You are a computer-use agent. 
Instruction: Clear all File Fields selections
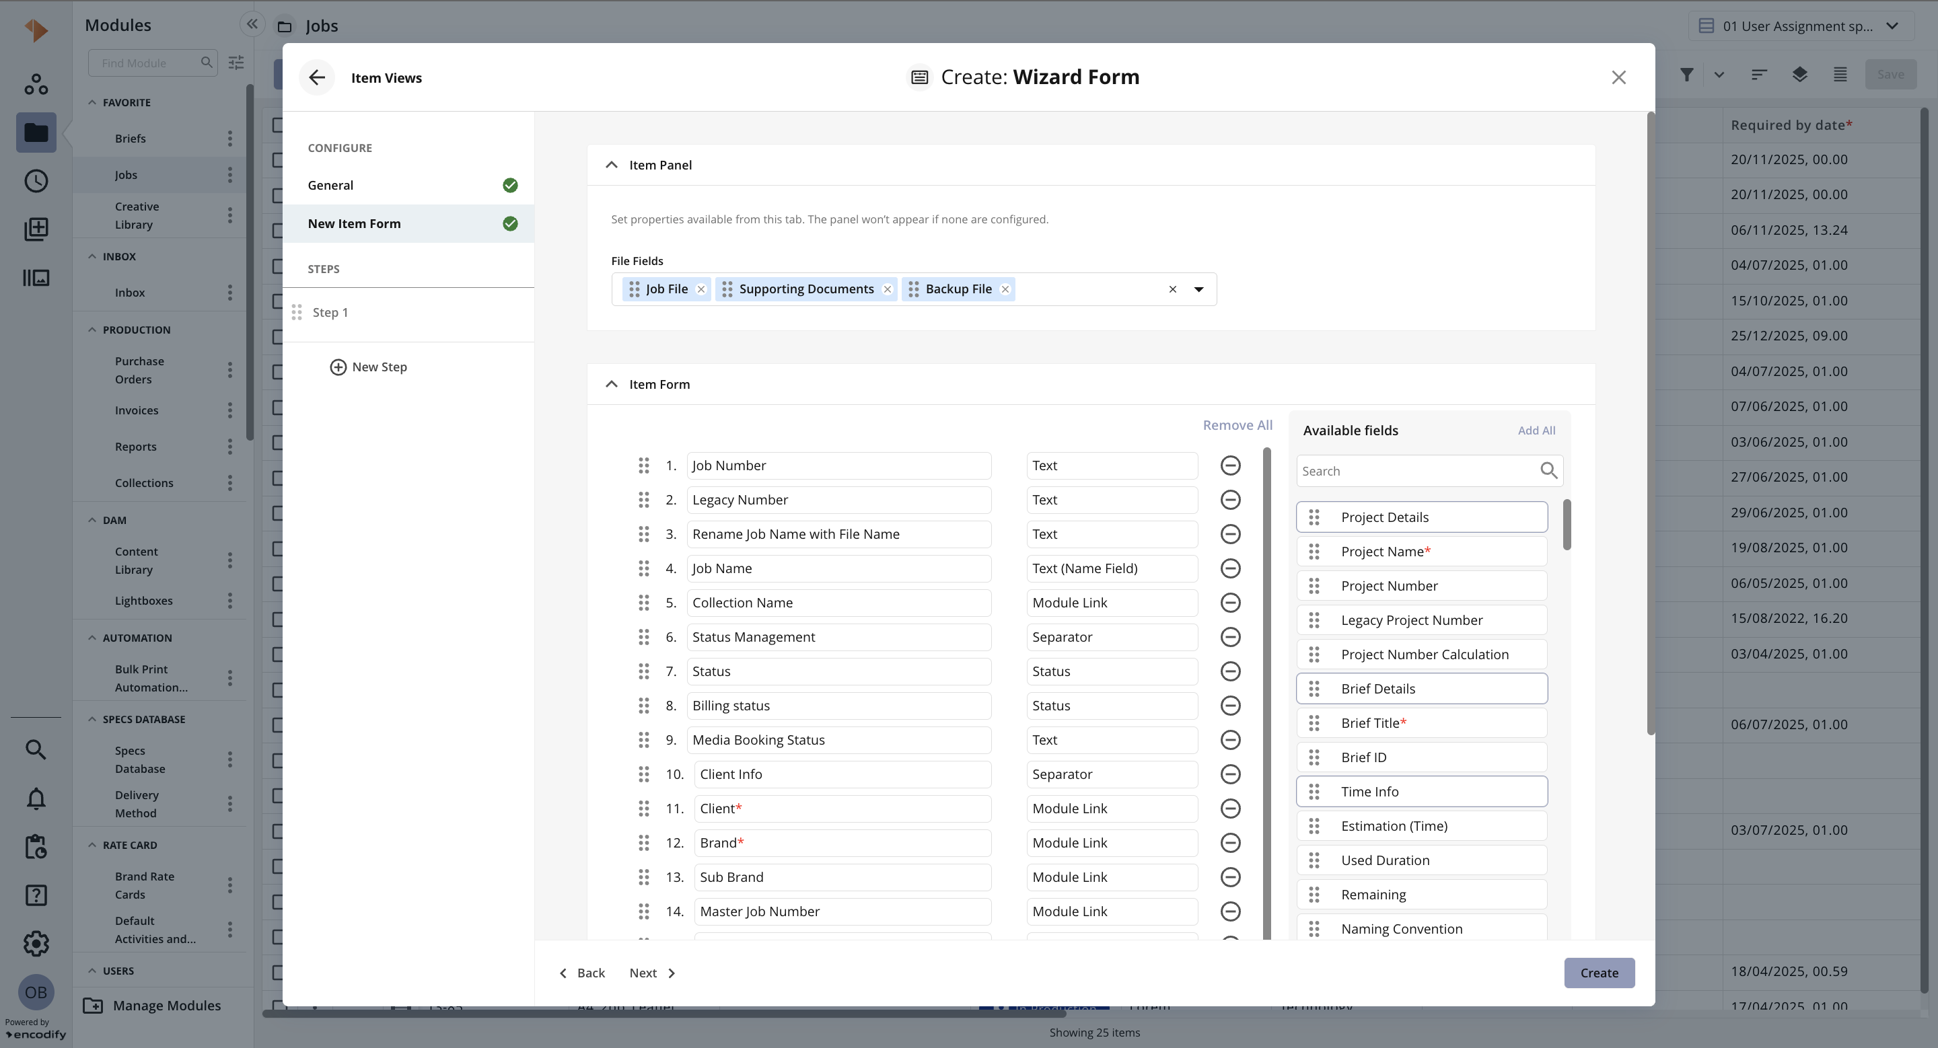pyautogui.click(x=1172, y=289)
